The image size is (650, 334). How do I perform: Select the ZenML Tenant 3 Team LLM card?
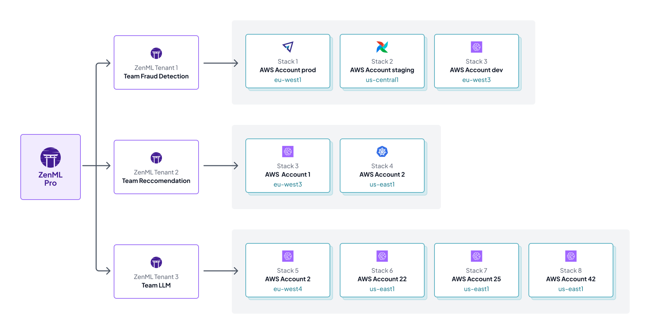(x=156, y=271)
